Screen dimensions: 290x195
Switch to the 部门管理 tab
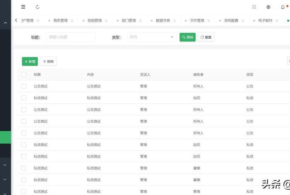[129, 21]
